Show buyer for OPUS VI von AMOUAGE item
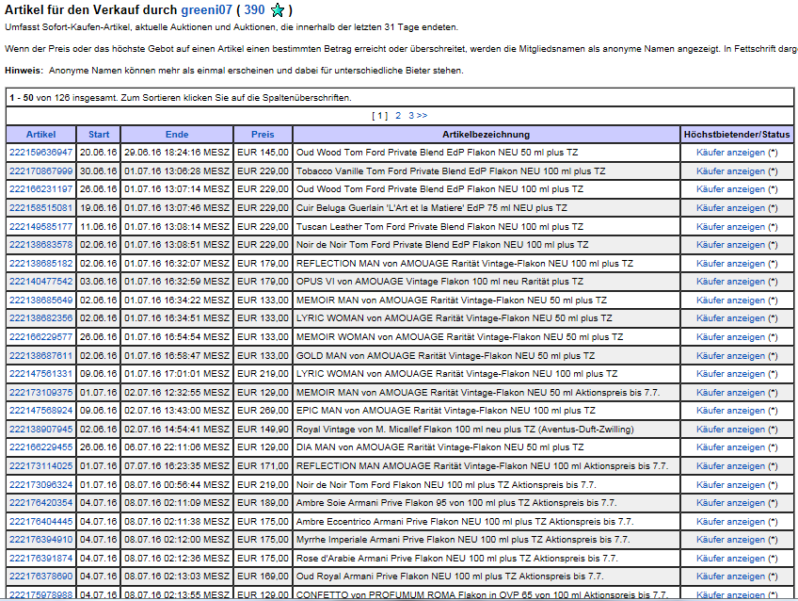 tap(730, 281)
